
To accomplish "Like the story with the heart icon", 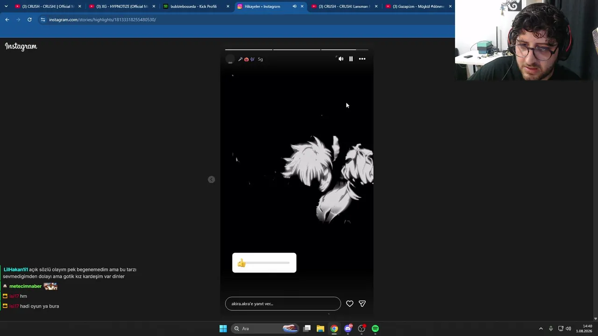I will (349, 304).
